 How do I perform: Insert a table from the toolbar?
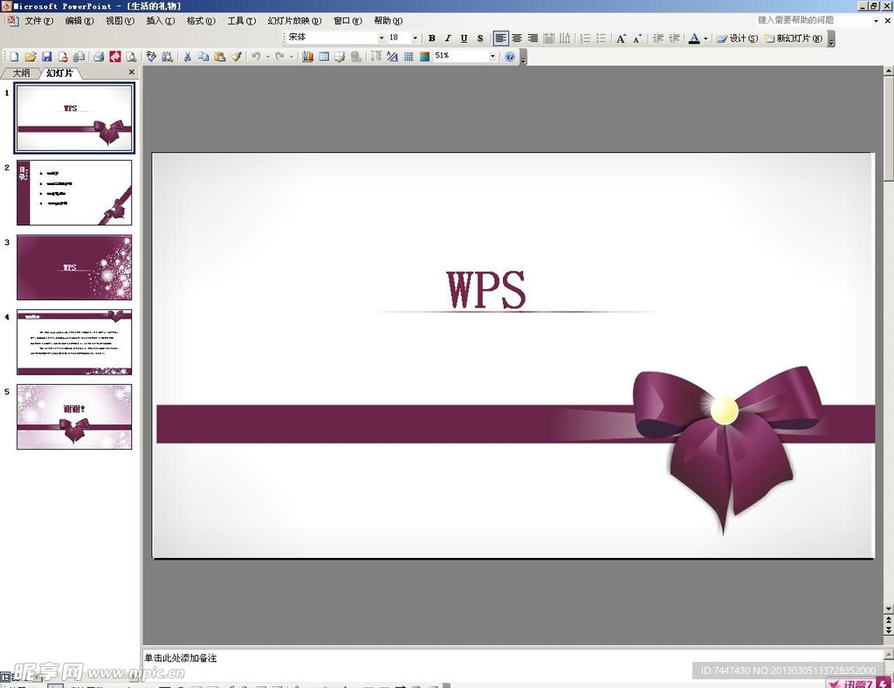pyautogui.click(x=324, y=57)
